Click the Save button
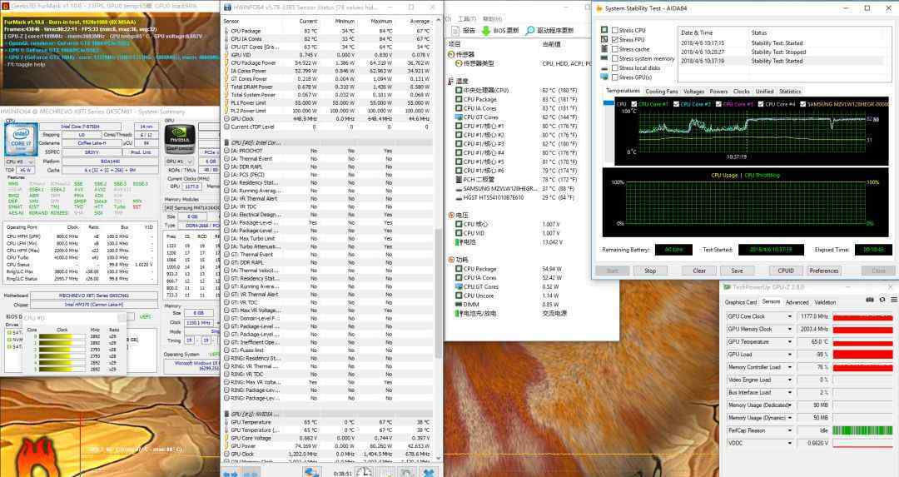The image size is (899, 477). (x=737, y=271)
